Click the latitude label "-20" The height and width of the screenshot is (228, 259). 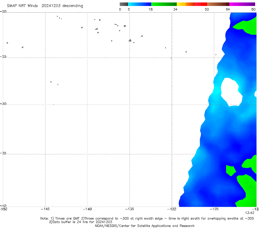(x=3, y=11)
